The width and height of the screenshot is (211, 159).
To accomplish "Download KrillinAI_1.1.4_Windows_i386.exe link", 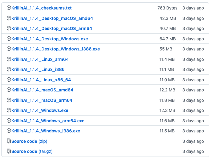I will (x=46, y=131).
